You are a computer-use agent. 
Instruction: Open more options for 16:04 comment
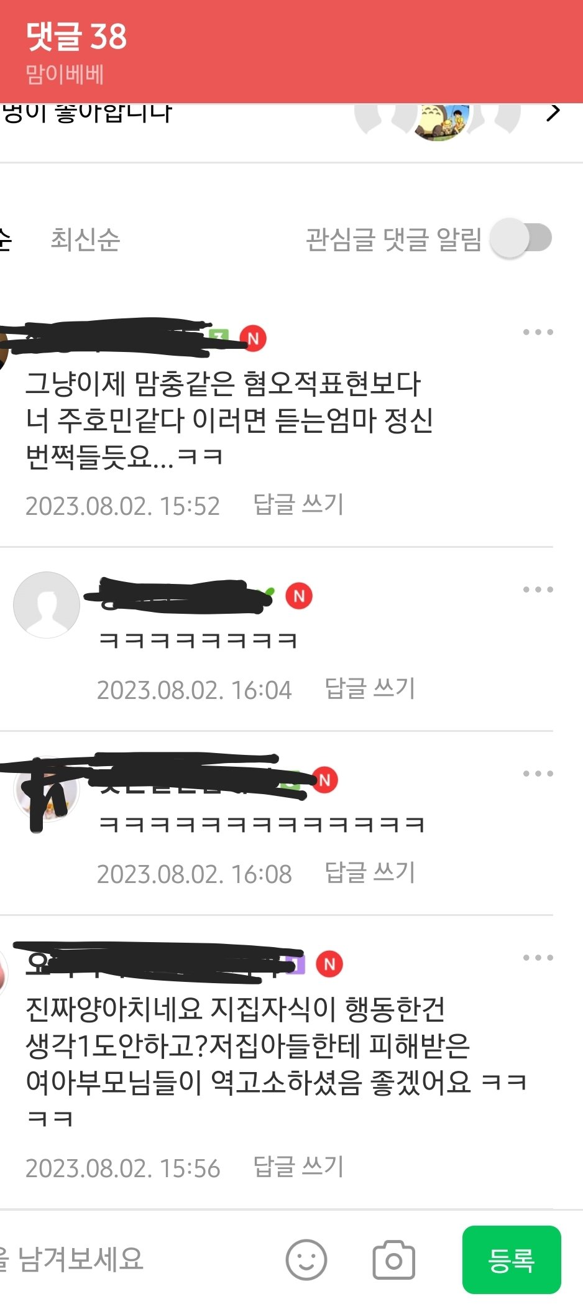[538, 590]
